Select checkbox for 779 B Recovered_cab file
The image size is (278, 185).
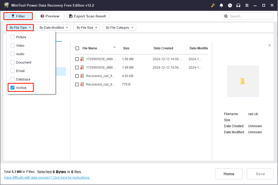pos(77,84)
